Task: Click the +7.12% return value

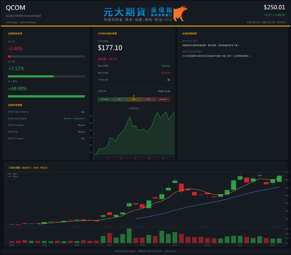Action: tap(16, 69)
